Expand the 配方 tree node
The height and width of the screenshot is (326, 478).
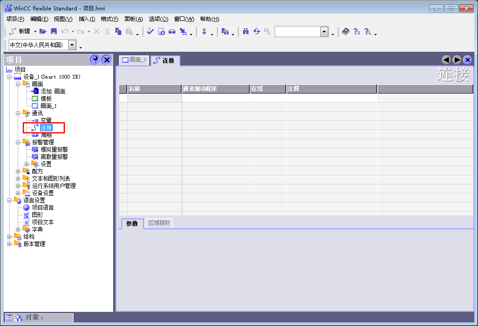tap(18, 171)
